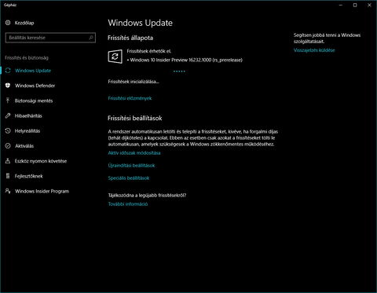
Task: Click the Frissítés állapota heading
Action: click(130, 38)
